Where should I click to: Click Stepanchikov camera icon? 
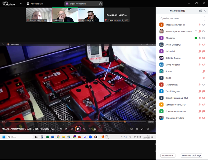click(204, 85)
